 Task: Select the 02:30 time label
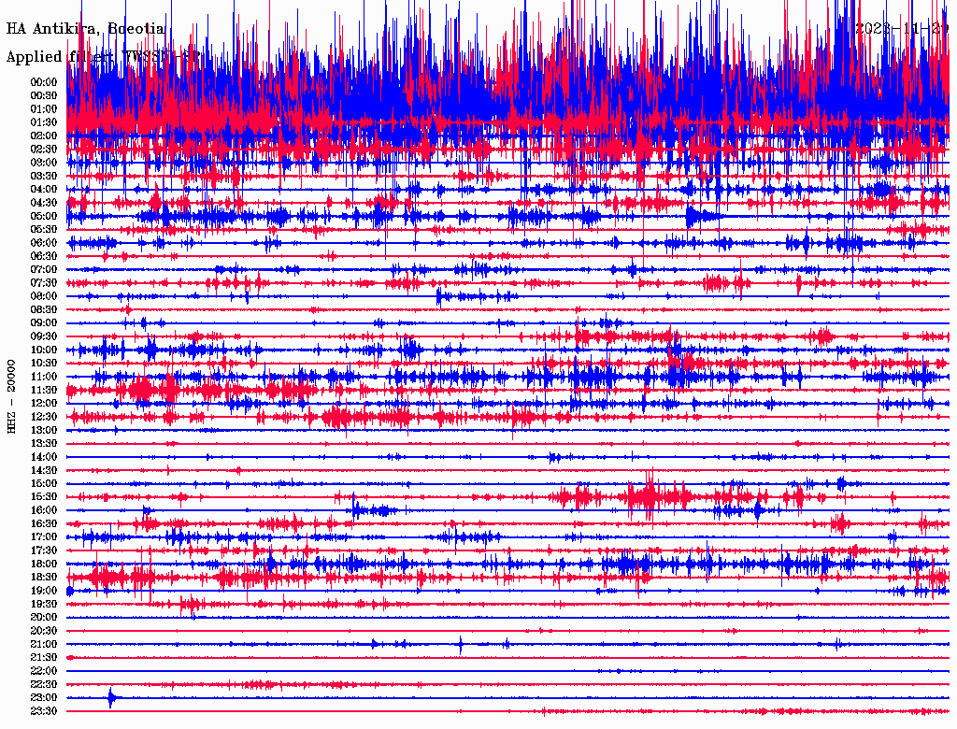point(44,150)
